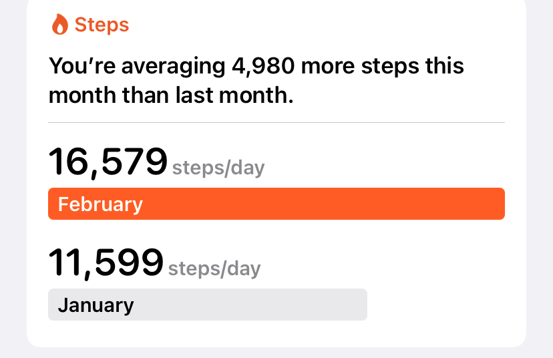This screenshot has height=358, width=553.
Task: Tap steps/day label beside 11,599
Action: point(214,268)
